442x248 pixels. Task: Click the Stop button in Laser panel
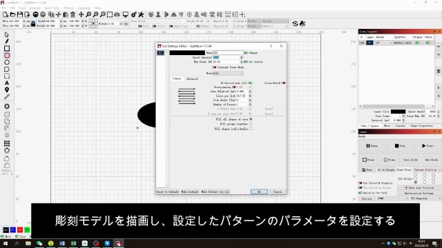[x=400, y=146]
